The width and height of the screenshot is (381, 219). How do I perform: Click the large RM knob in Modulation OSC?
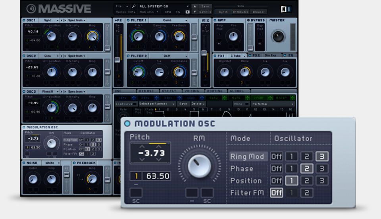click(199, 165)
